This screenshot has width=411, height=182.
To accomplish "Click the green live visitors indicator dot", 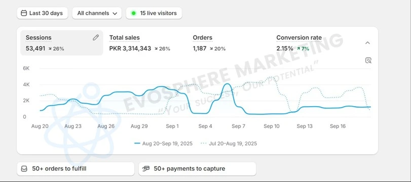I will (134, 13).
